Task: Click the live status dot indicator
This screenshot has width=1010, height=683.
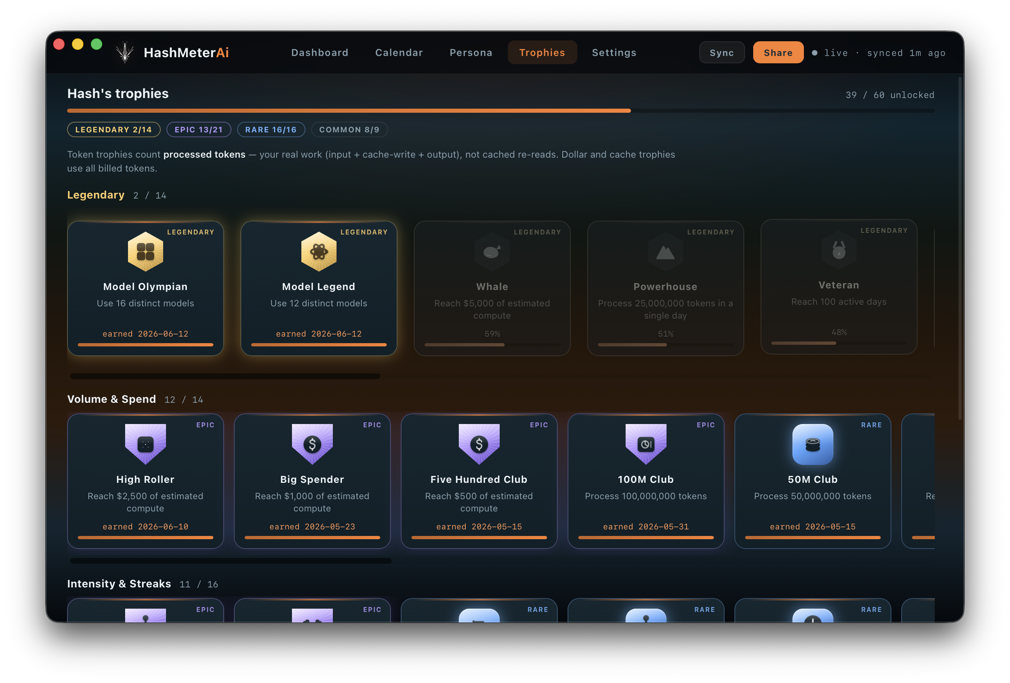Action: (815, 53)
